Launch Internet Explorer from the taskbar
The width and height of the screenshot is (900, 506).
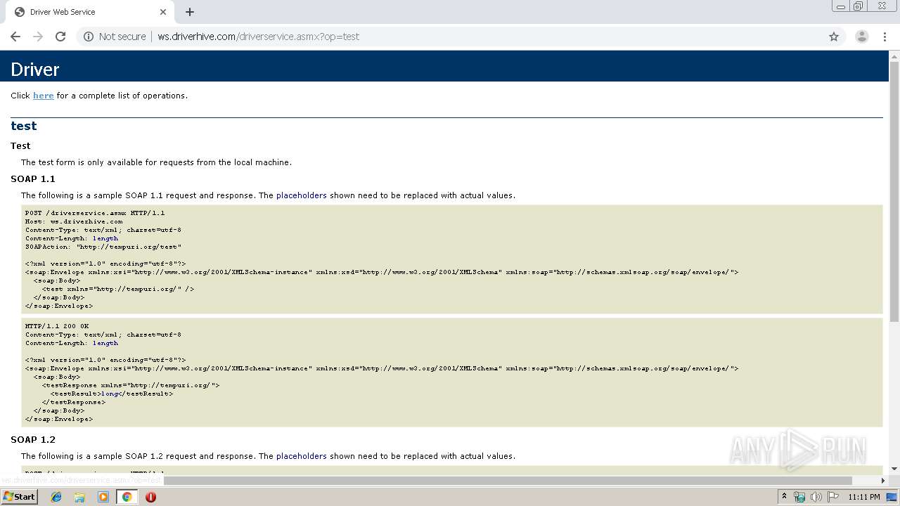[x=56, y=497]
